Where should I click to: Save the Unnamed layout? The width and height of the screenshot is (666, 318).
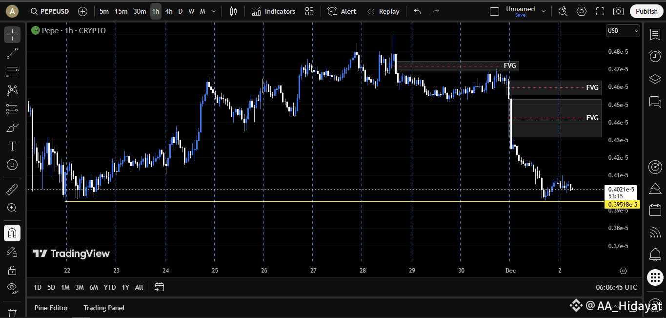pos(520,15)
